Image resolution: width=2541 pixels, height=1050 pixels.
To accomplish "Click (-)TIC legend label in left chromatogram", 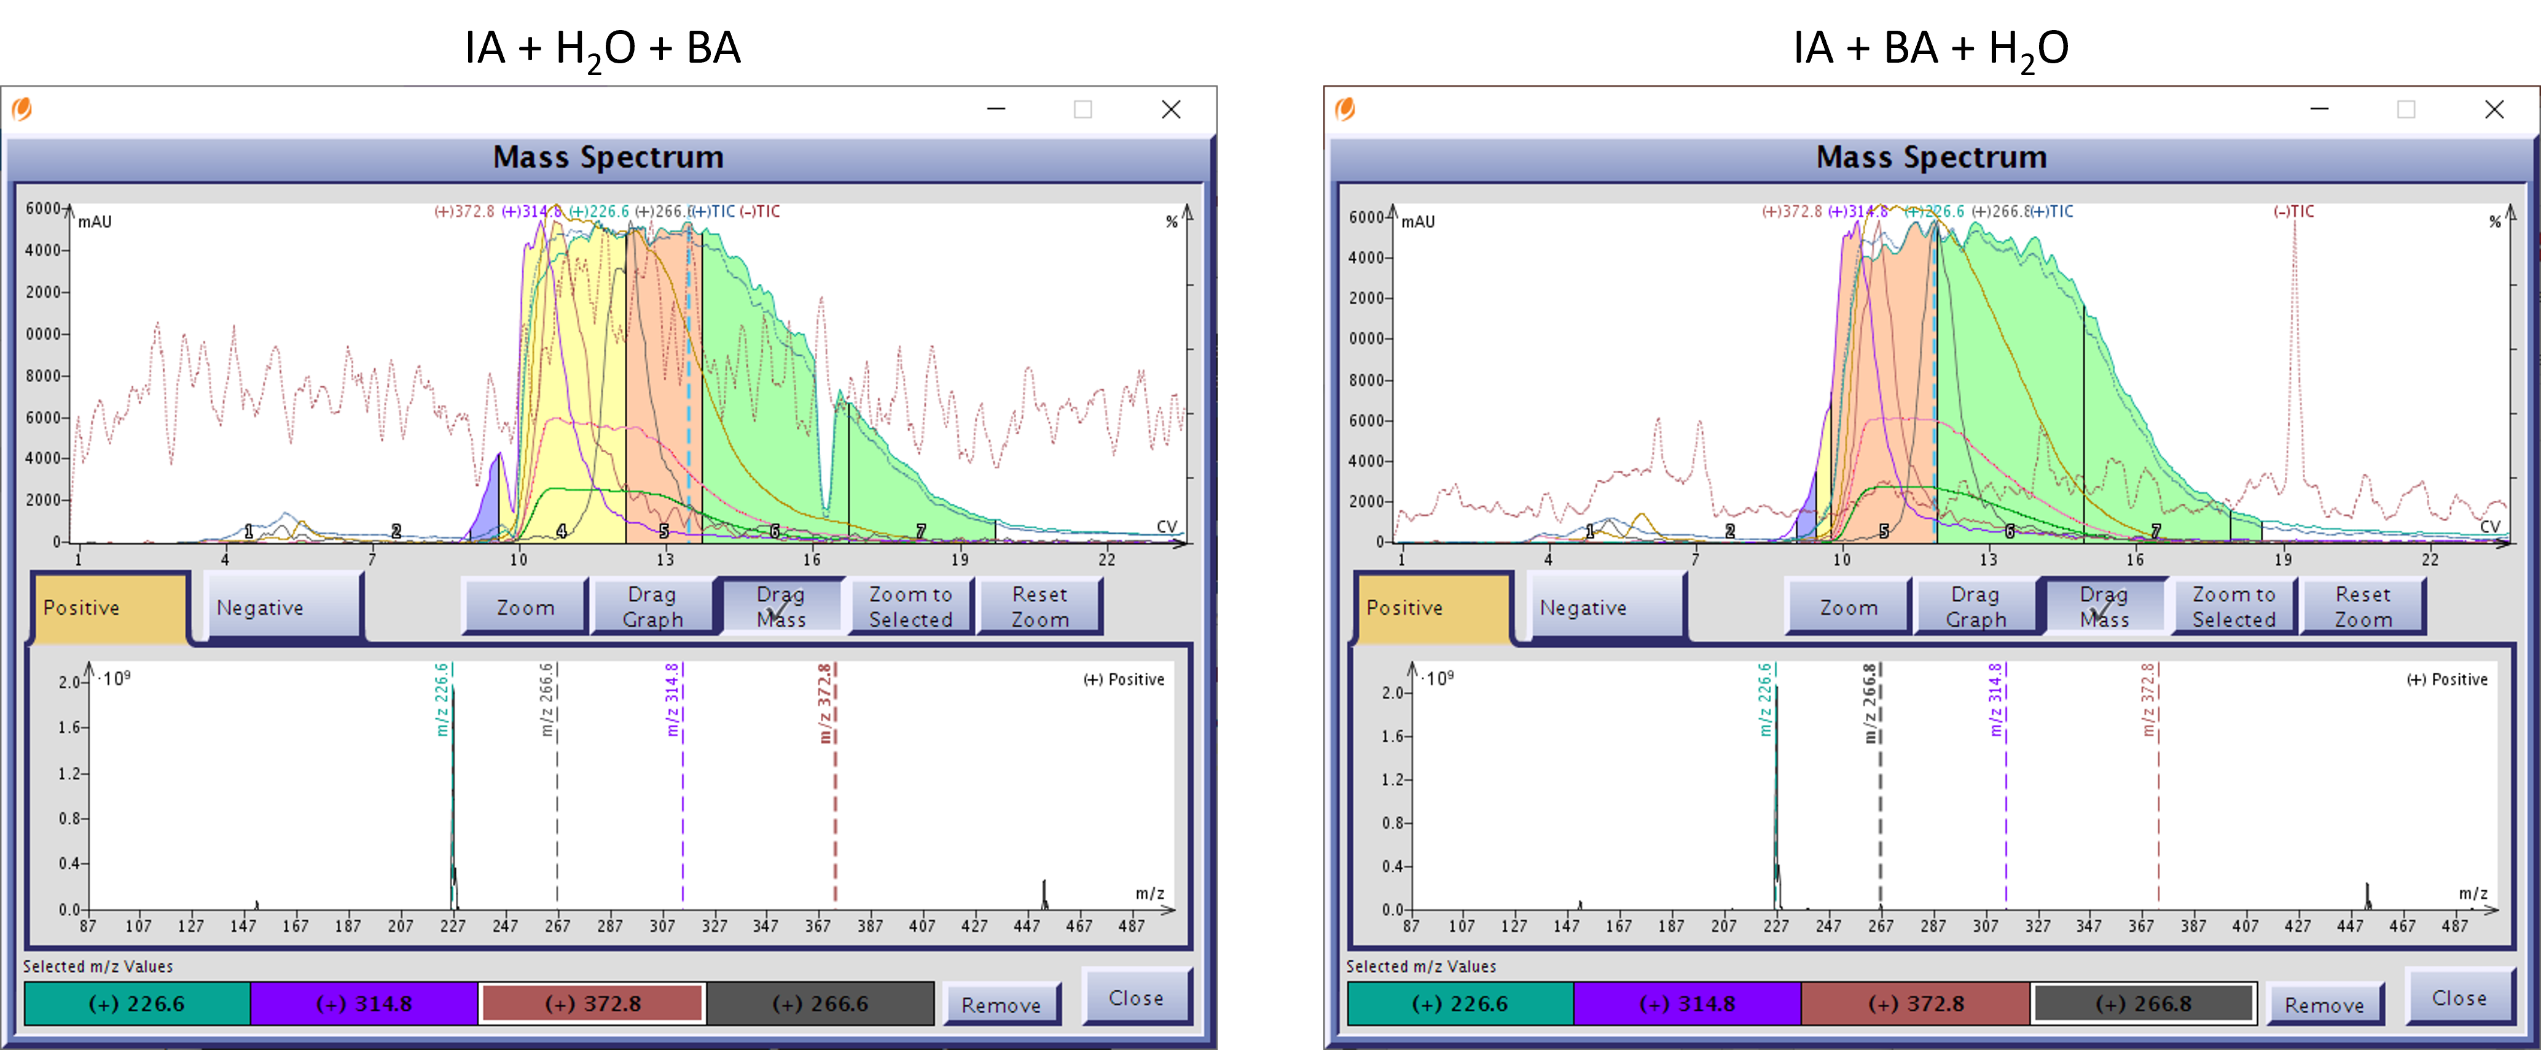I will pyautogui.click(x=759, y=211).
